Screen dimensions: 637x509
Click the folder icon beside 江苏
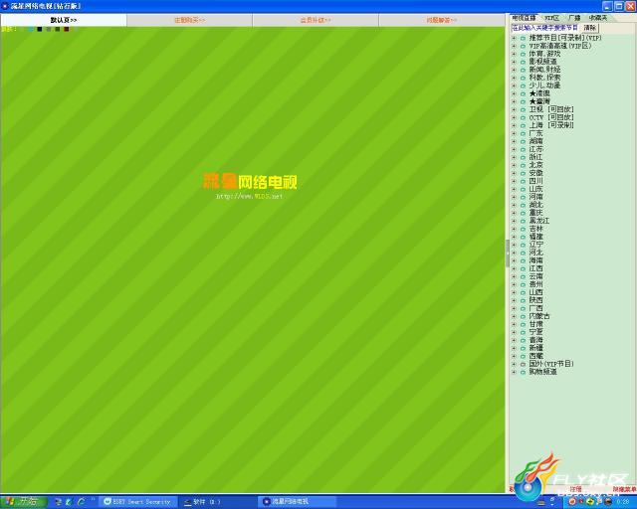523,149
